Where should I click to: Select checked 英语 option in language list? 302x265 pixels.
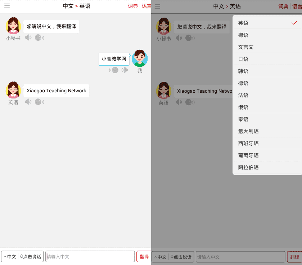[267, 23]
